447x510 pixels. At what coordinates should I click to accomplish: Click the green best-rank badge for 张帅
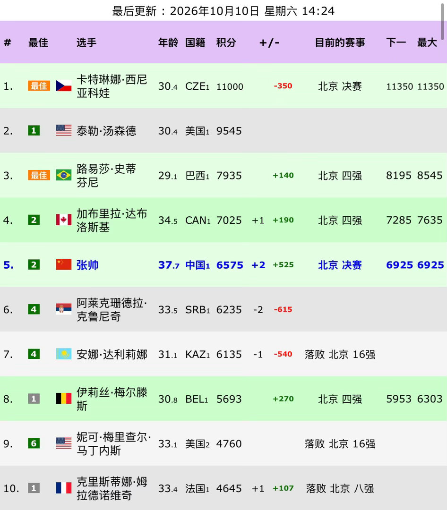click(x=34, y=264)
